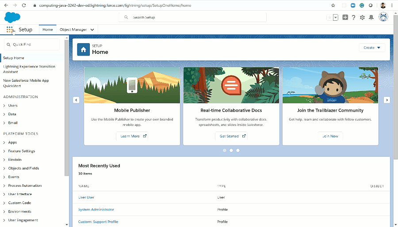The height and width of the screenshot is (227, 398).
Task: Click the Collaborative Docs chat bubble image
Action: point(231,85)
